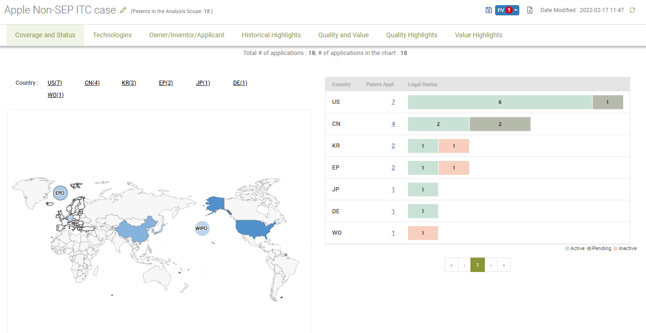This screenshot has height=333, width=646.
Task: Open the patent applications count in JP row
Action: coord(393,190)
